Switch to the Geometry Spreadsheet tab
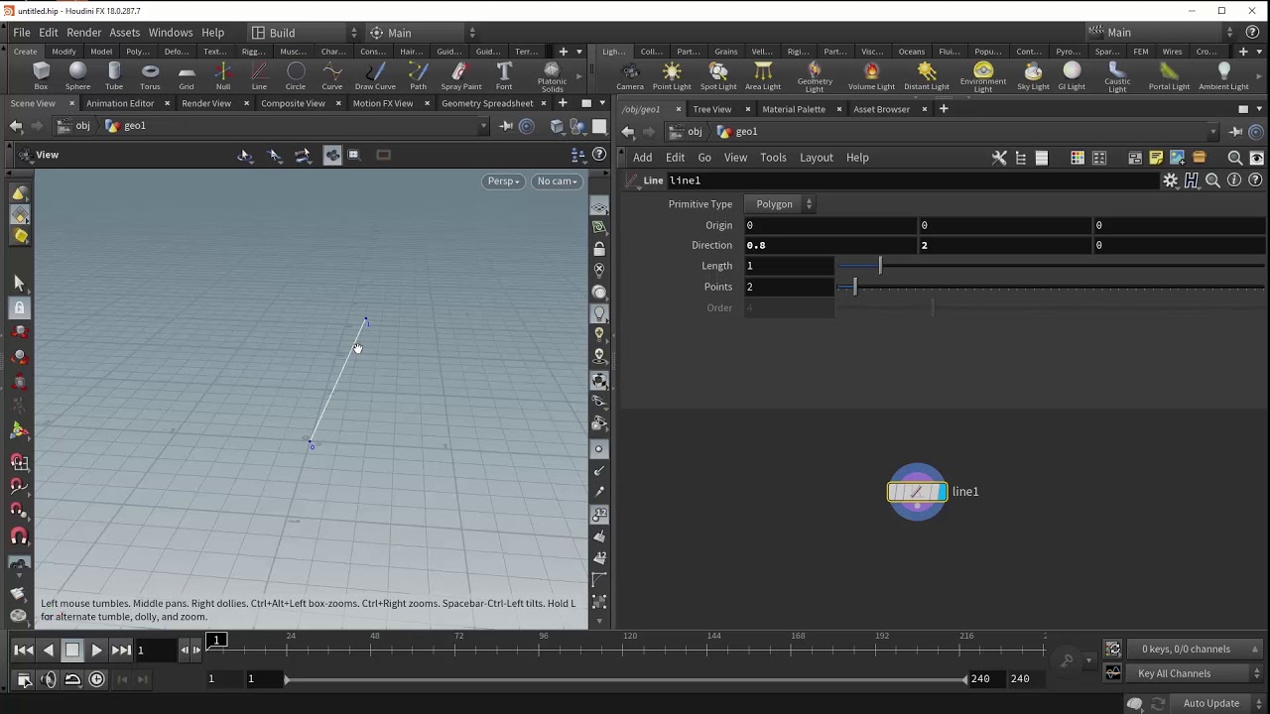 [x=487, y=103]
